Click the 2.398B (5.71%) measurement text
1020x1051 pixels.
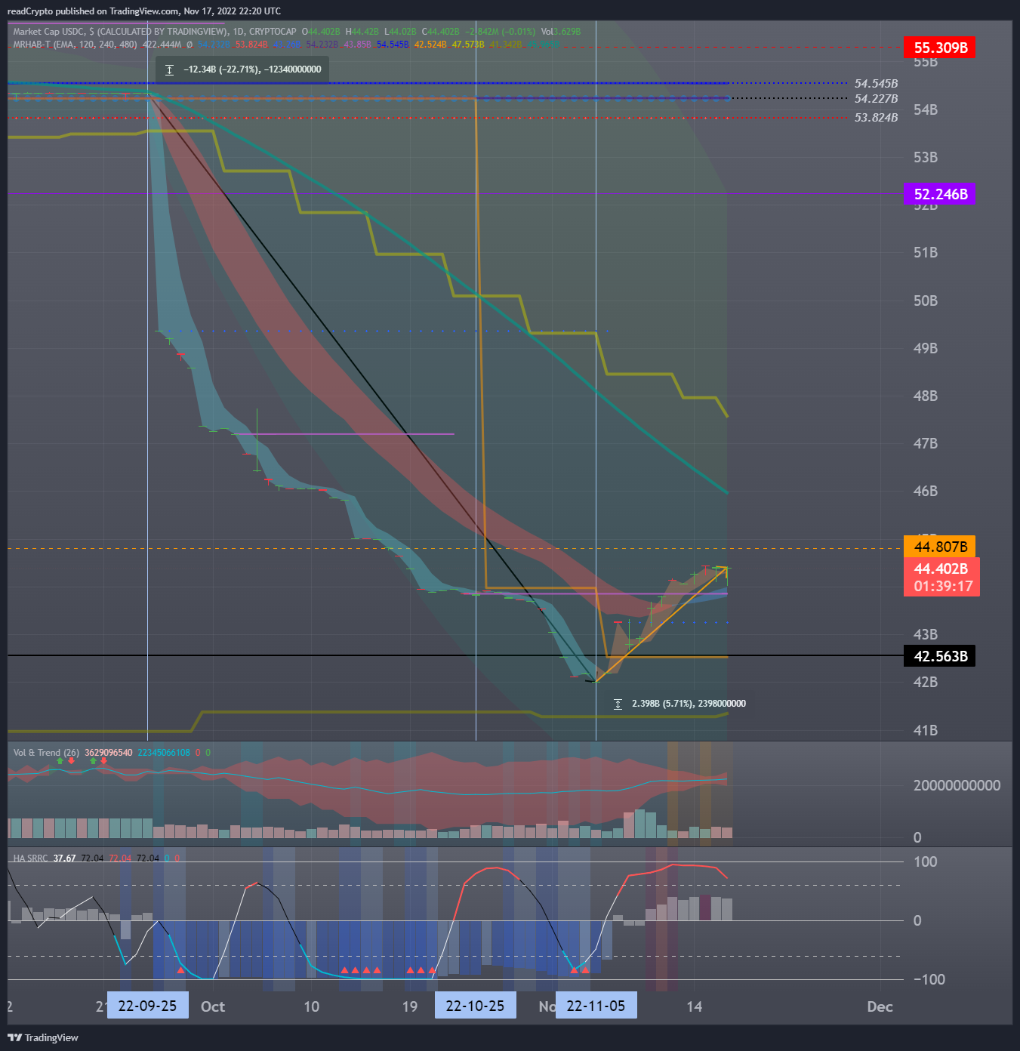coord(689,704)
